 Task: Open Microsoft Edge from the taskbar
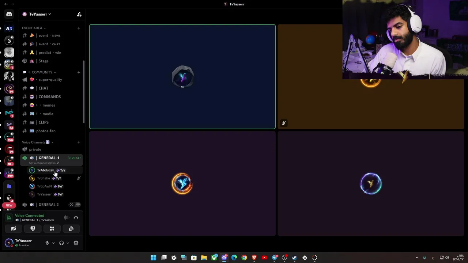coord(234,258)
